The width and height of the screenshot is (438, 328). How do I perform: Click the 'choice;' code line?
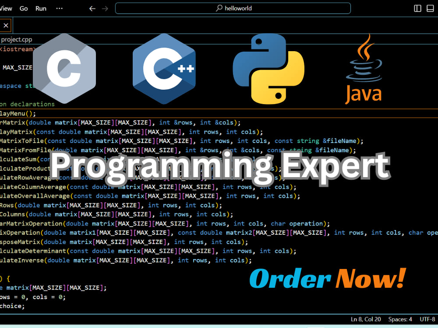point(12,306)
